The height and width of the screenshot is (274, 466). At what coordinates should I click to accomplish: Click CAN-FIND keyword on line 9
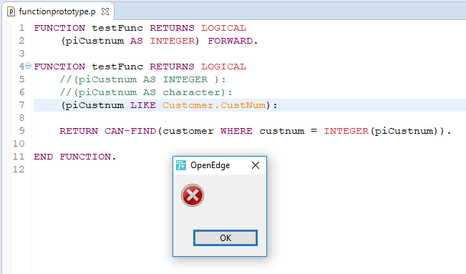pyautogui.click(x=130, y=131)
